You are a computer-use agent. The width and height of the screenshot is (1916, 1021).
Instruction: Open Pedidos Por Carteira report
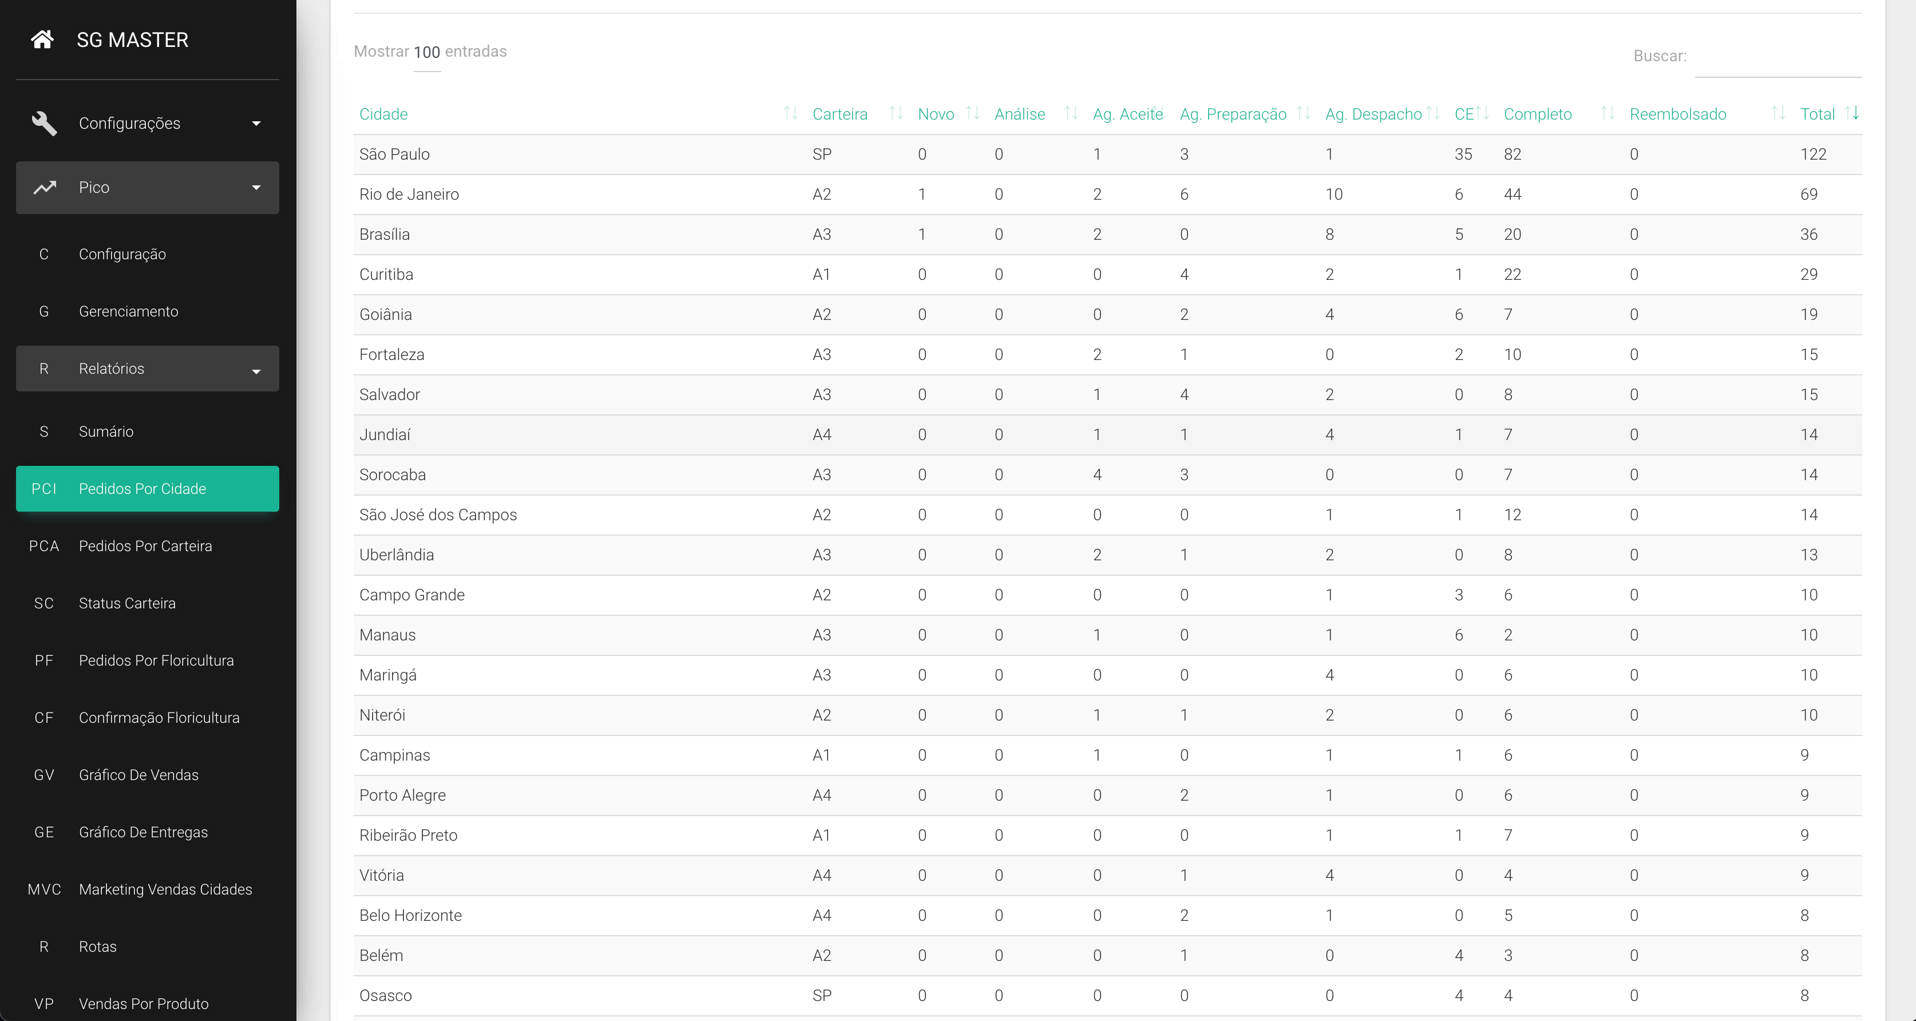[145, 546]
